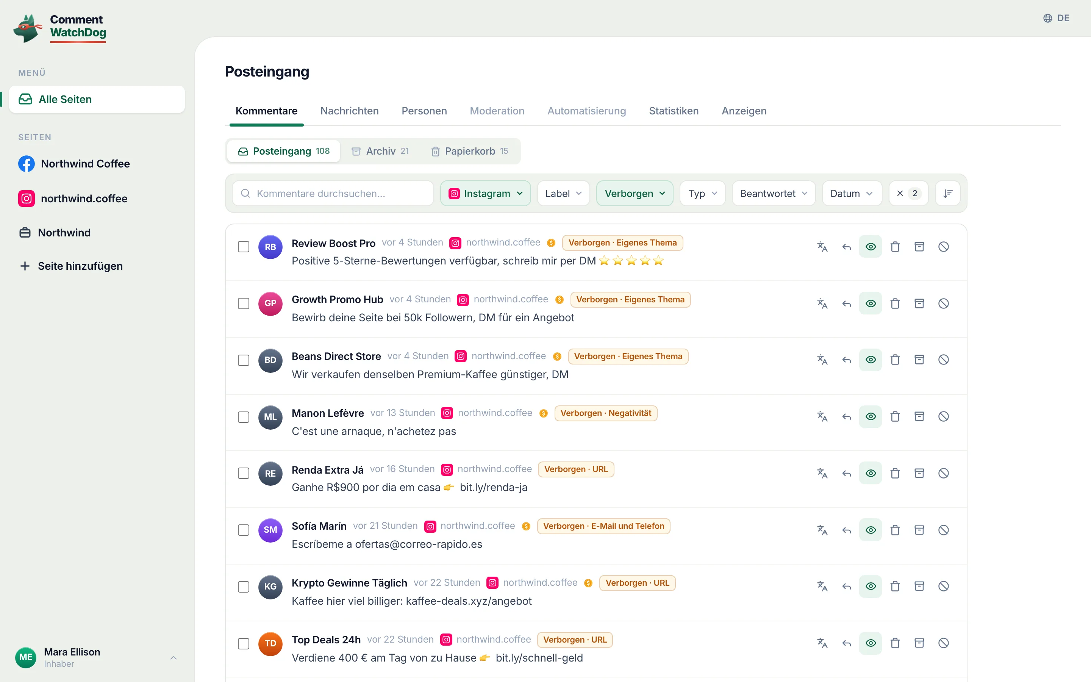Open the Northwind Coffee Facebook page
Screen dimensions: 1091x682
pyautogui.click(x=97, y=164)
